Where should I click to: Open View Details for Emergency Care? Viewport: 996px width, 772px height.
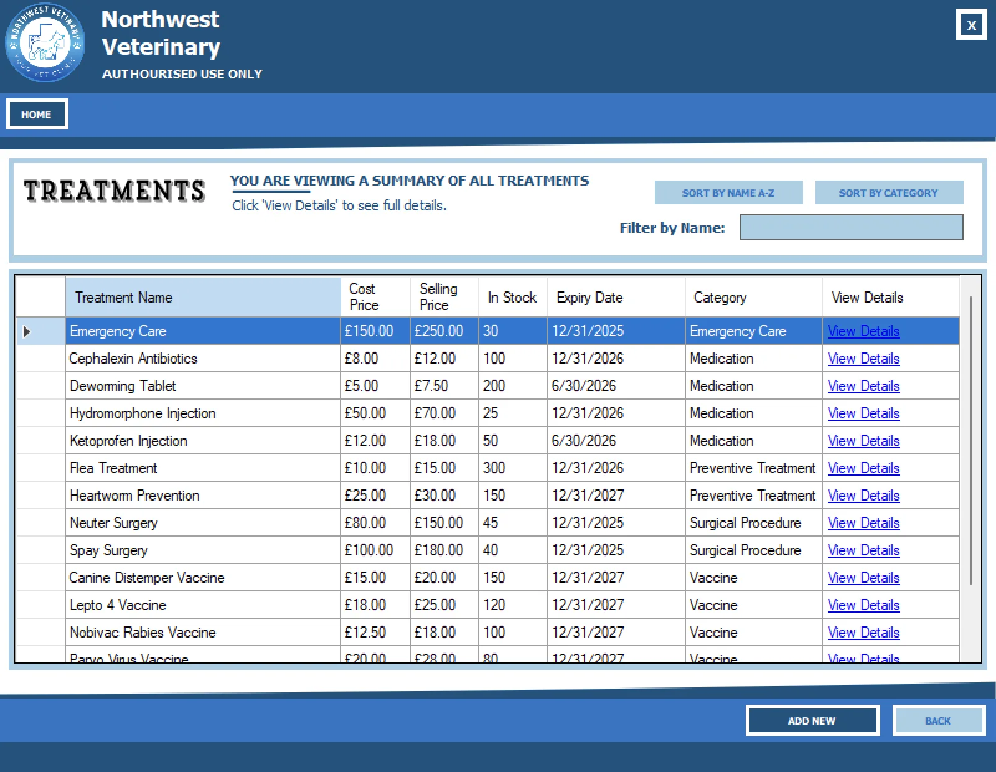click(x=863, y=331)
